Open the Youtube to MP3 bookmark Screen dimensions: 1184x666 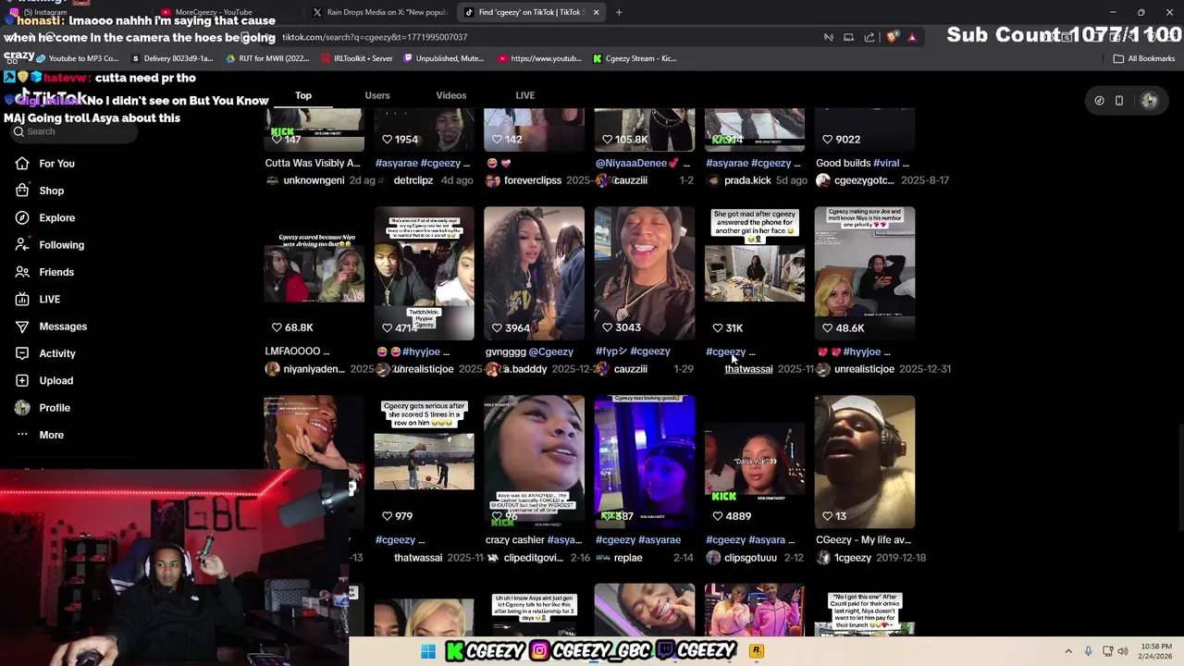tap(79, 58)
